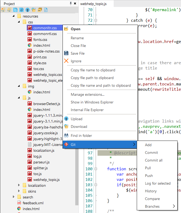The height and width of the screenshot is (213, 181).
Task: Open project settings gear icon
Action: coord(21,10)
